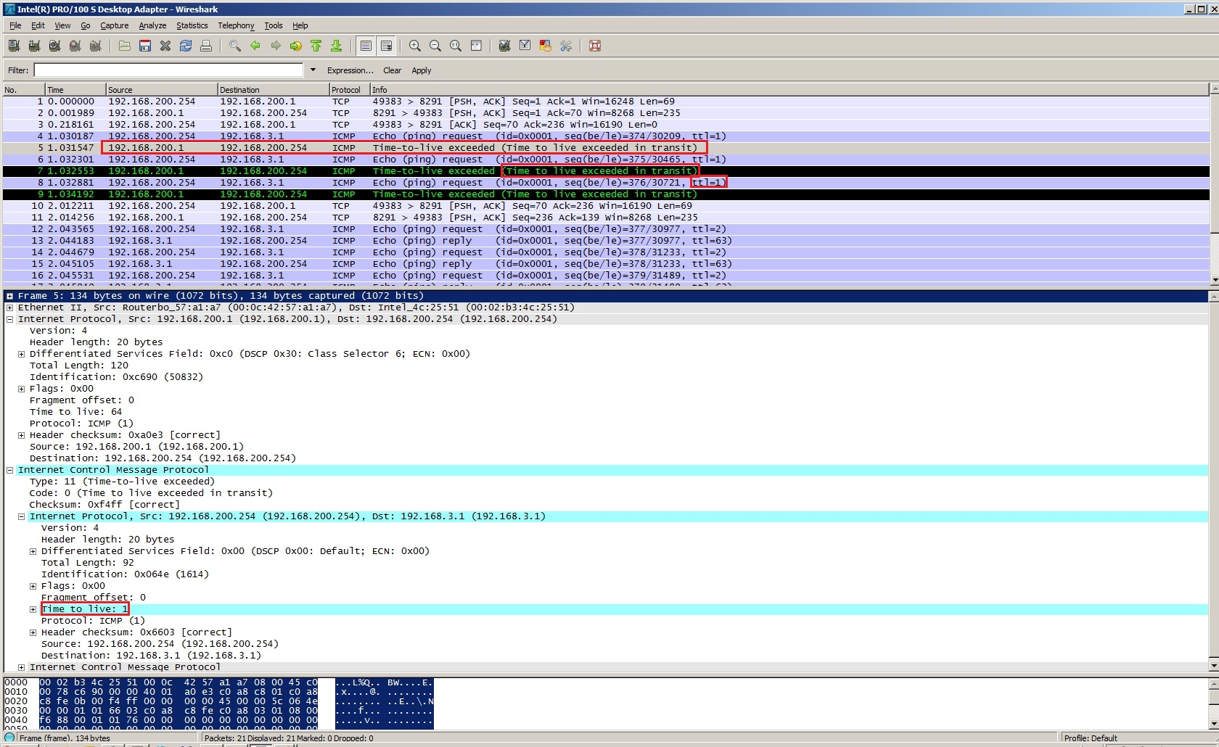Screen dimensions: 1219x747
Task: Collapse inner Internet Protocol Src 192.168.200.254
Action: tap(21, 516)
